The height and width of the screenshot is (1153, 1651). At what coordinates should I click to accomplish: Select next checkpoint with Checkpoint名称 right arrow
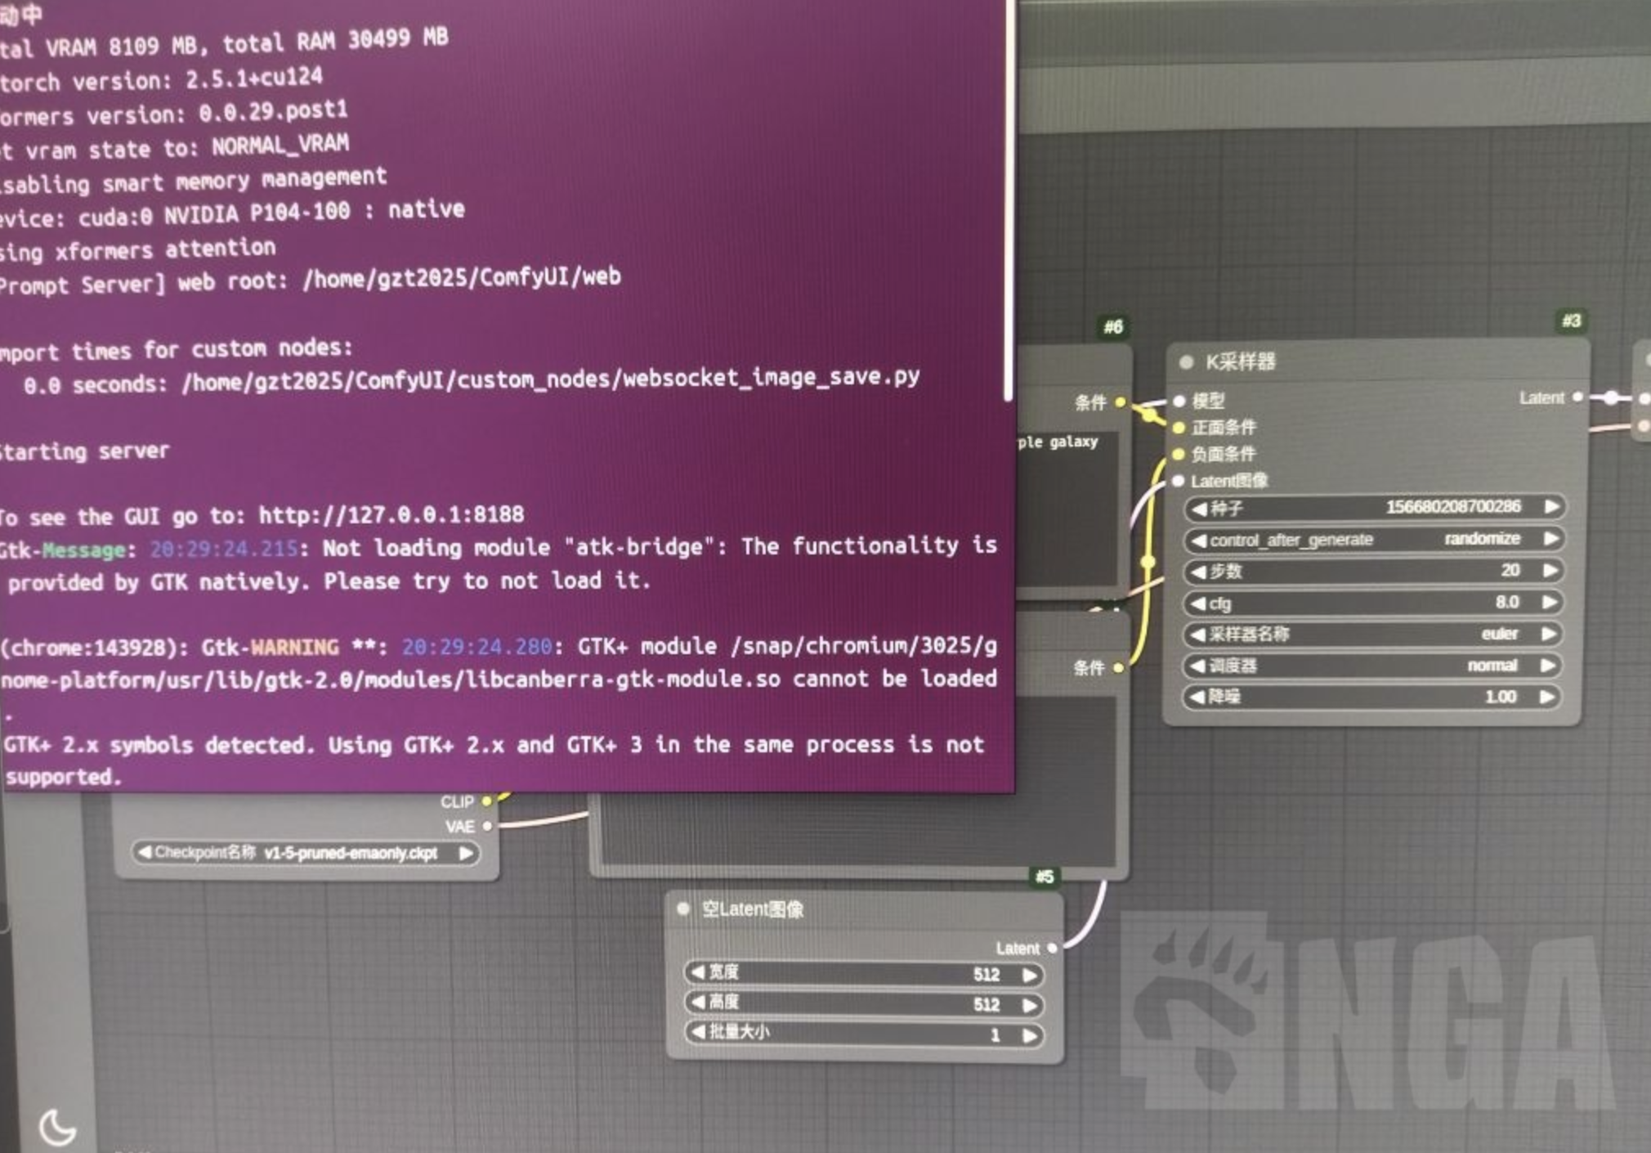pos(466,853)
